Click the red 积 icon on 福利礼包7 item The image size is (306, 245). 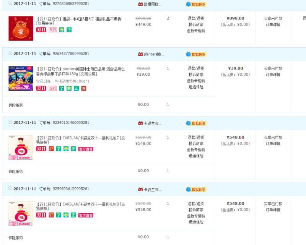[51, 149]
